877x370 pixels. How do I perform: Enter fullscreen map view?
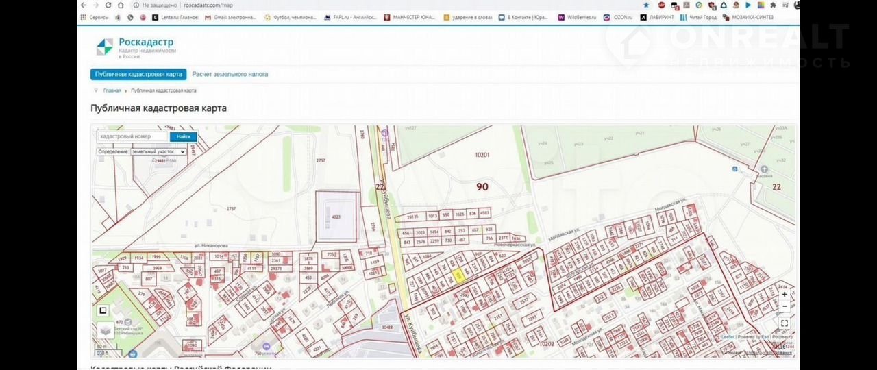pyautogui.click(x=785, y=323)
